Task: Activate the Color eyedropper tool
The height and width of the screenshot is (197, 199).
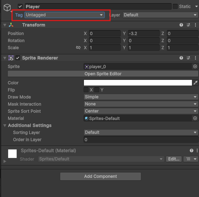Action: [x=195, y=83]
